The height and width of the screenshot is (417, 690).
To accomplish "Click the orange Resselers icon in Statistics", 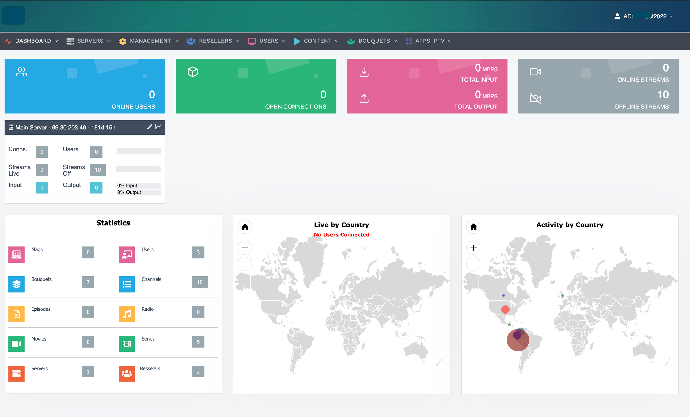I will pos(127,373).
